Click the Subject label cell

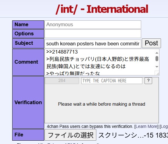28,43
